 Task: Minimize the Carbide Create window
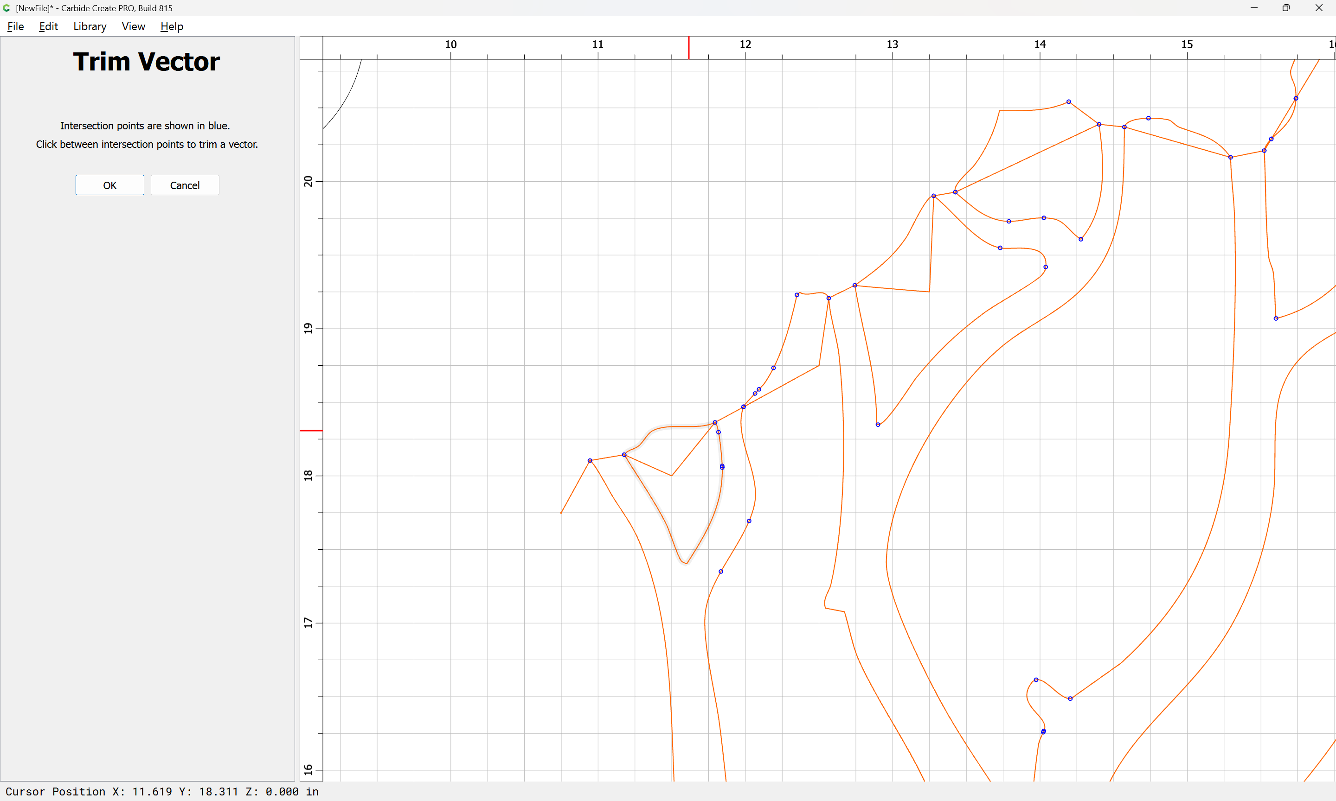click(x=1254, y=8)
